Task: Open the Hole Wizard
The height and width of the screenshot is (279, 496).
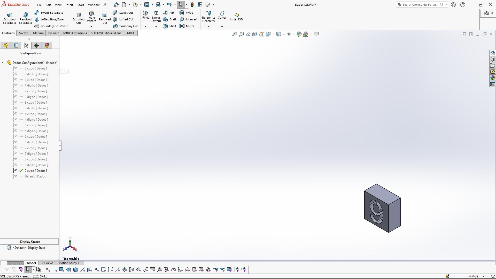Action: (x=92, y=17)
